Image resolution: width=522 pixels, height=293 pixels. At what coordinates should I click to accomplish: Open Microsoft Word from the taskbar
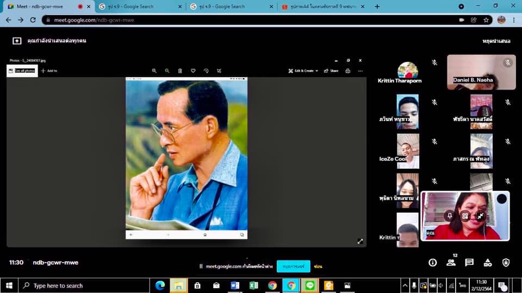pyautogui.click(x=235, y=285)
